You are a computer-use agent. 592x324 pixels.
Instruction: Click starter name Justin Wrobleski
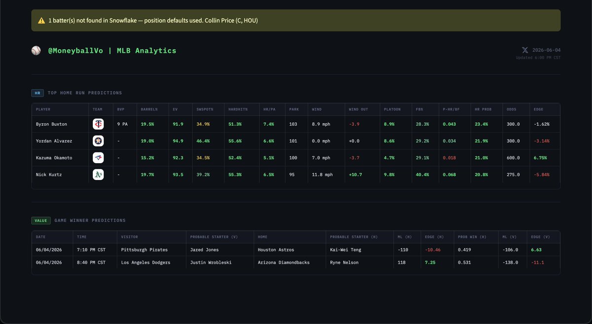211,262
